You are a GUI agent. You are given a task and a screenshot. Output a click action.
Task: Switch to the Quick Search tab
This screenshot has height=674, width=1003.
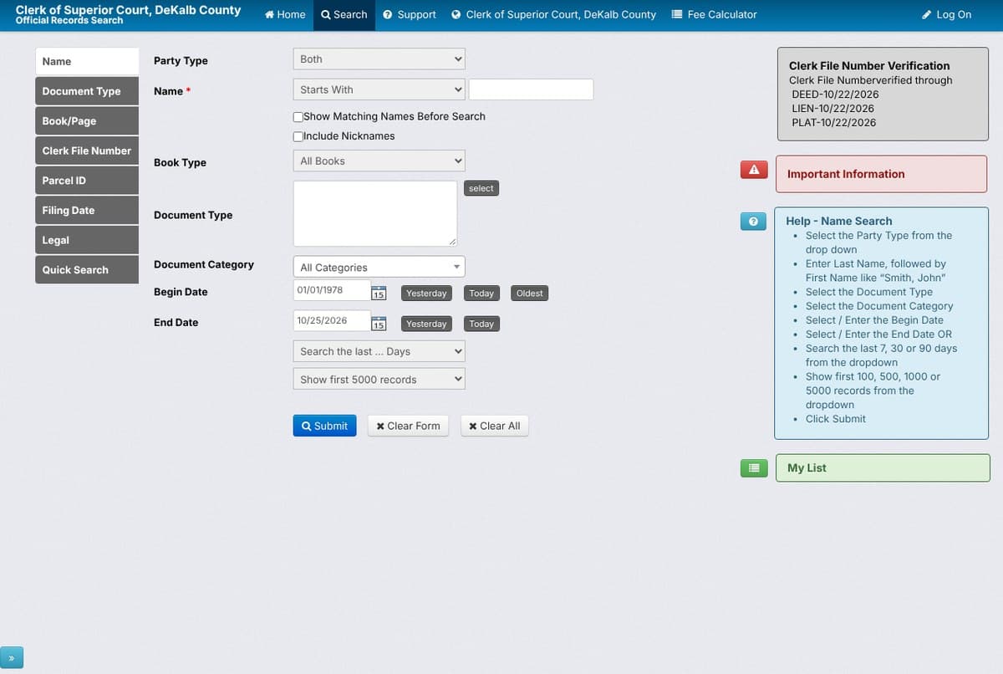pyautogui.click(x=87, y=270)
